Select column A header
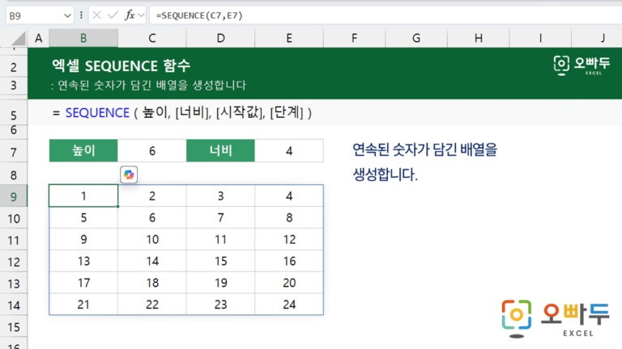The width and height of the screenshot is (622, 349). (39, 39)
